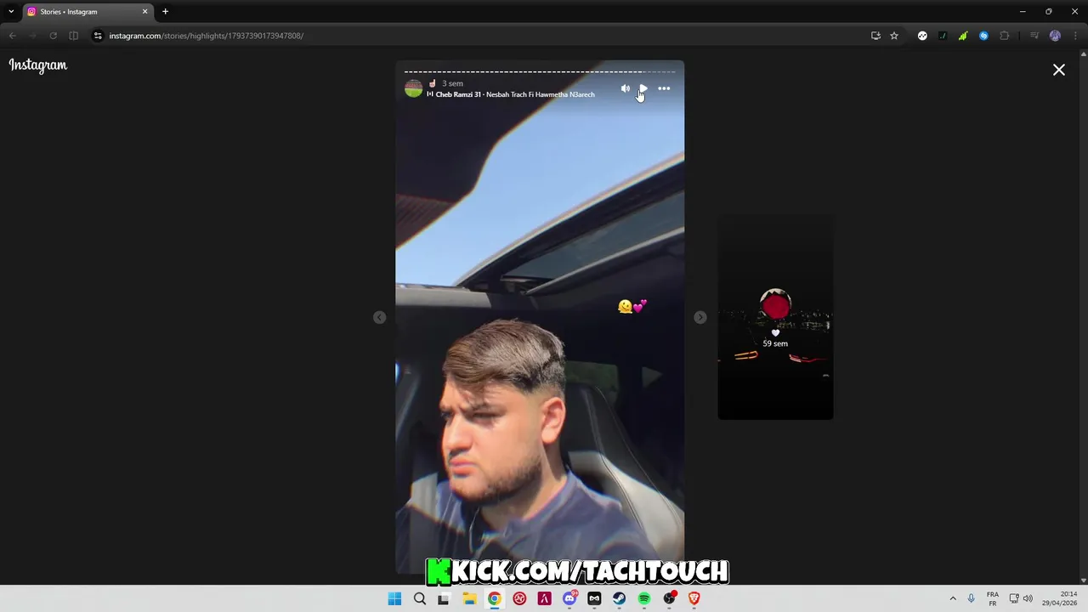The image size is (1088, 612).
Task: Advance to the next story with right arrow
Action: [700, 317]
